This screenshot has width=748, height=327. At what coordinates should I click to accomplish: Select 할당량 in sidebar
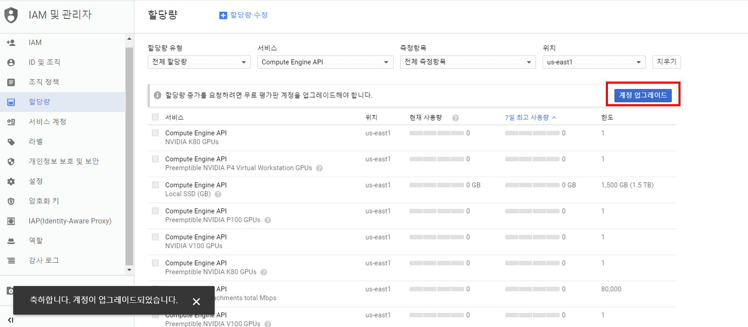[x=62, y=102]
